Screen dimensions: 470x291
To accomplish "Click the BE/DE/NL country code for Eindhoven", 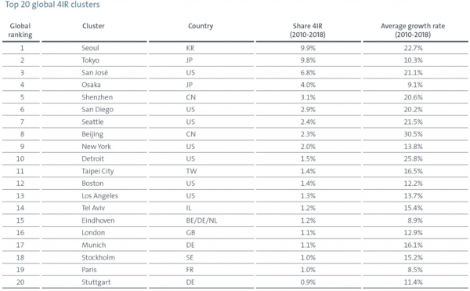I will point(201,220).
